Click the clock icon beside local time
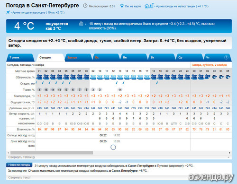 (x=85, y=6)
